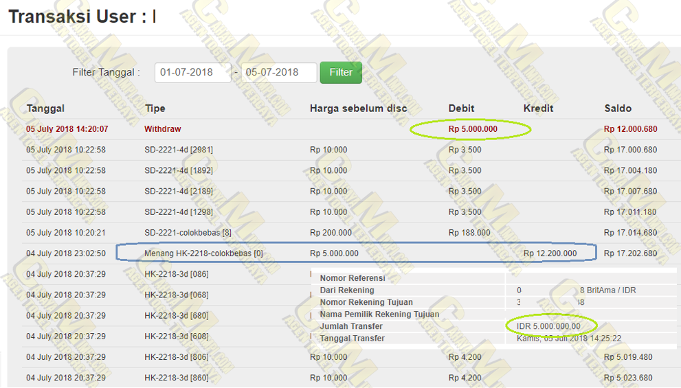Viewport: 681px width, 388px height.
Task: Focus the start date field 01-07-2018
Action: click(192, 73)
